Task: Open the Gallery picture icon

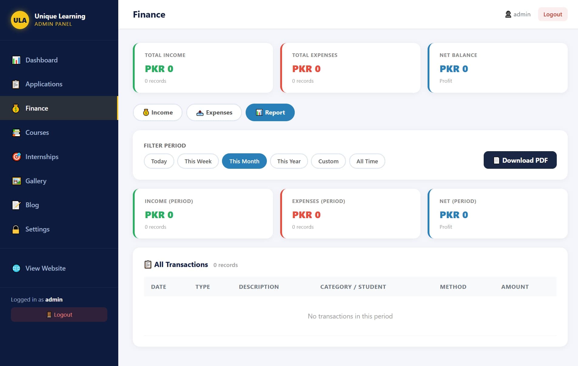Action: (16, 181)
